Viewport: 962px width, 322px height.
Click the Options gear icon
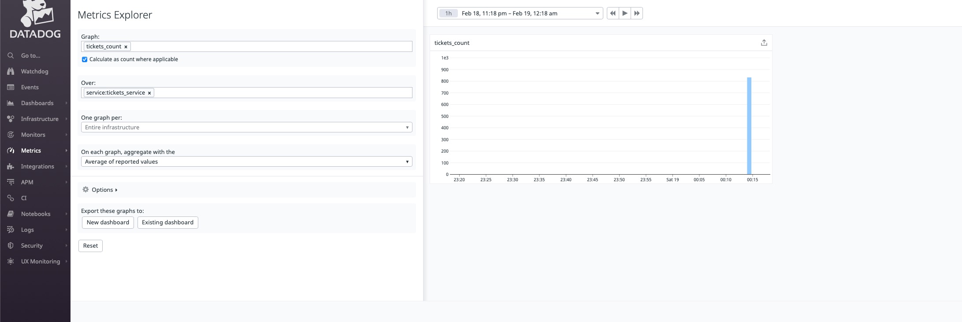(x=85, y=190)
